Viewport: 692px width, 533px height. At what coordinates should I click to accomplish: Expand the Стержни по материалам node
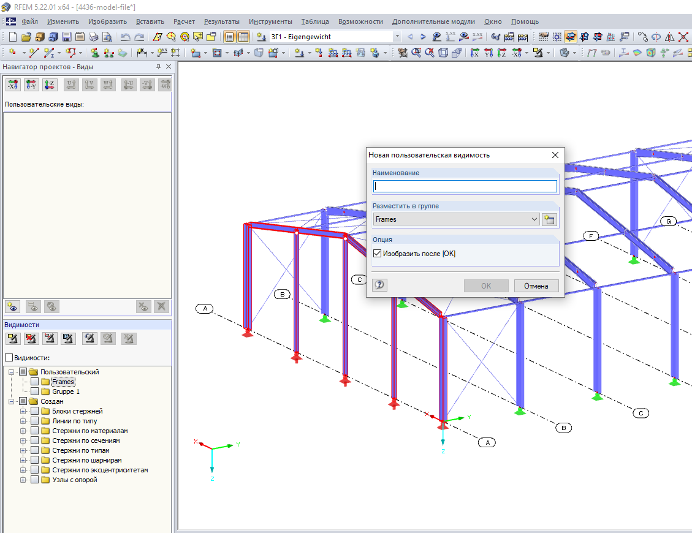click(23, 431)
